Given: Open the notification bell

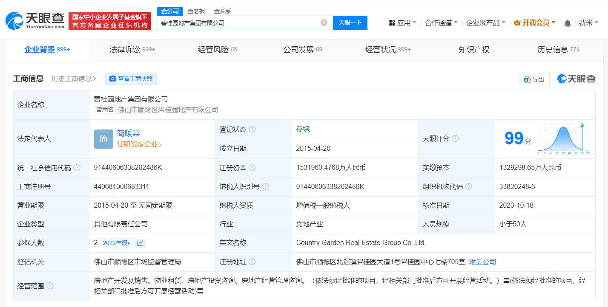Looking at the screenshot, I should [x=567, y=23].
